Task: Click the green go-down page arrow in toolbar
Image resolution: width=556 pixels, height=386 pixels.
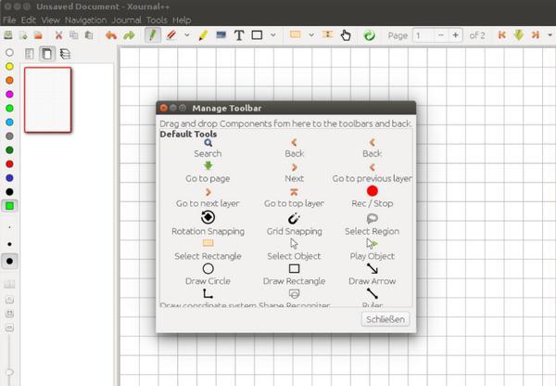Action: click(x=519, y=35)
